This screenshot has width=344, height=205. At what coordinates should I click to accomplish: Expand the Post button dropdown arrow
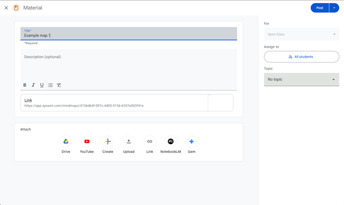click(x=334, y=8)
